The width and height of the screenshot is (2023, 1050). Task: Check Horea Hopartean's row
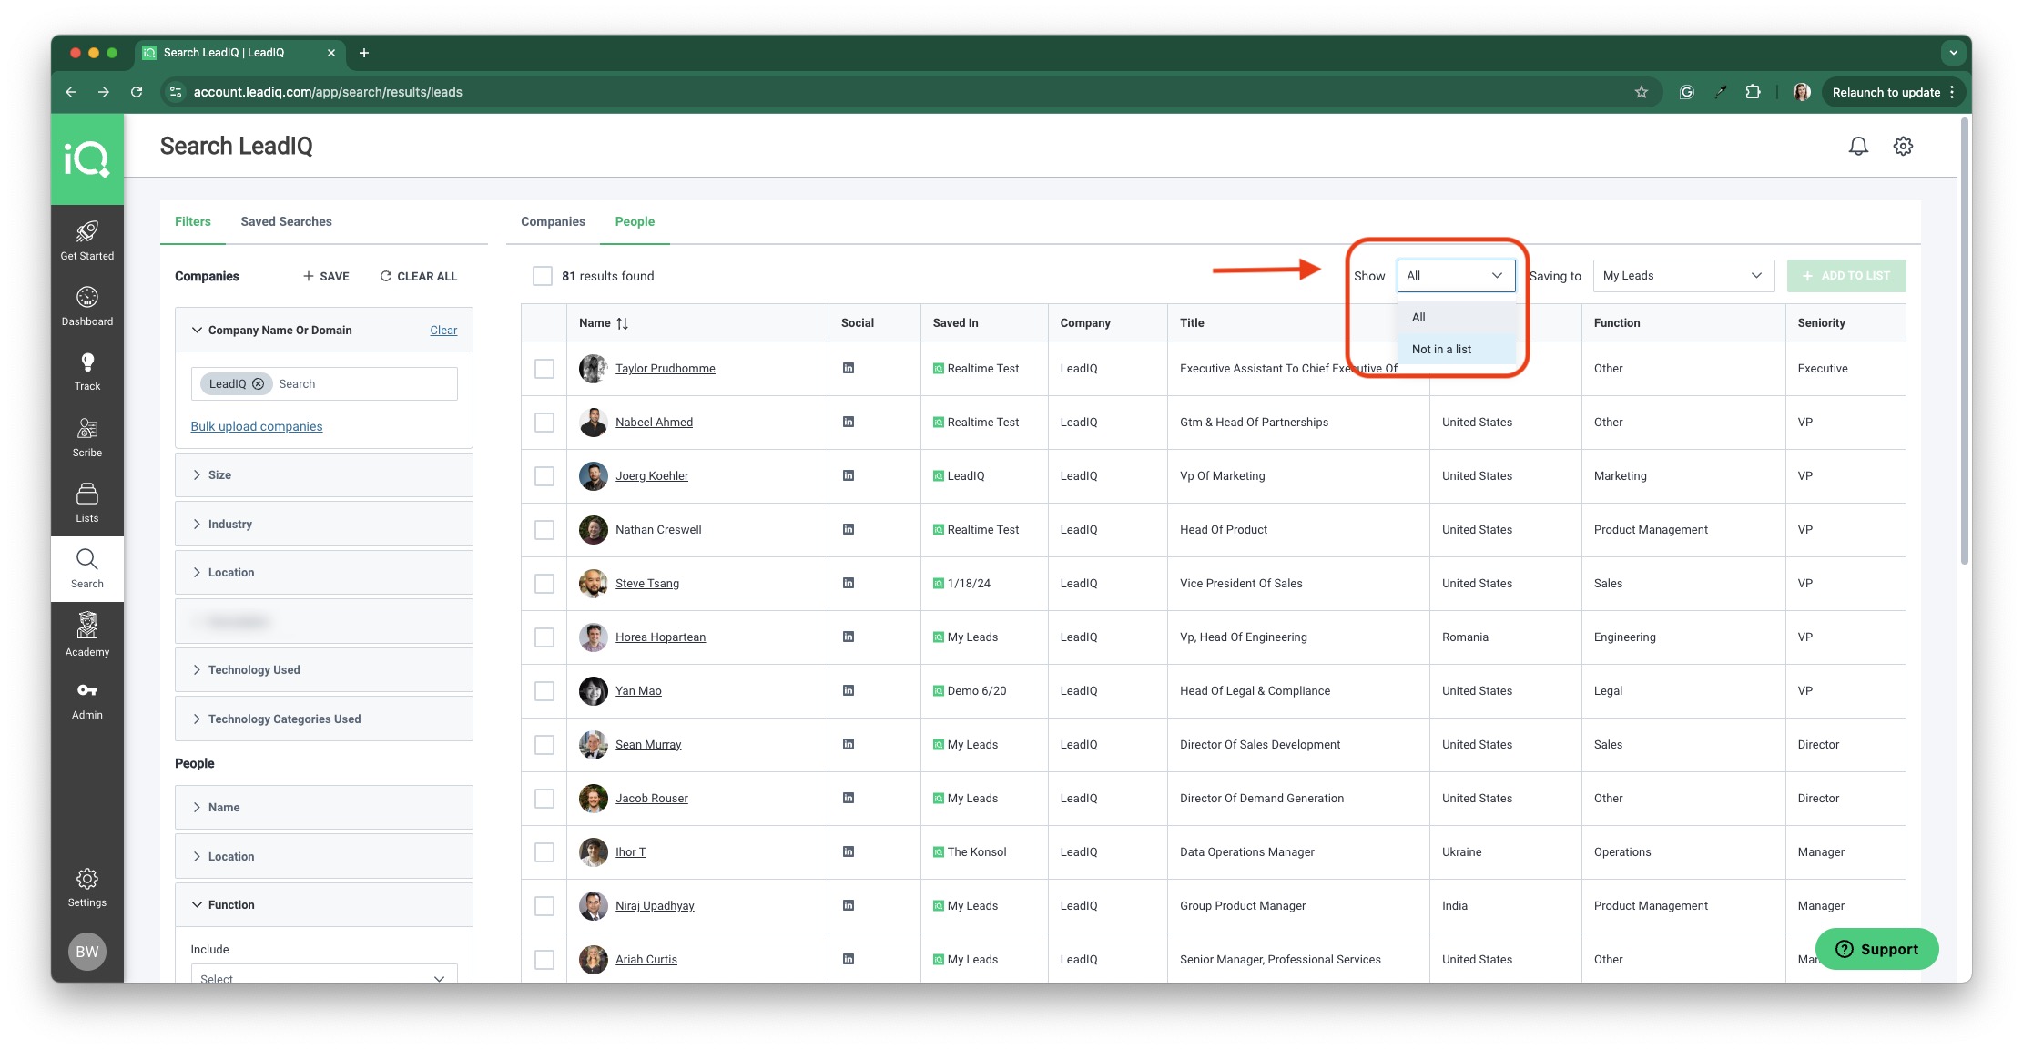[544, 637]
